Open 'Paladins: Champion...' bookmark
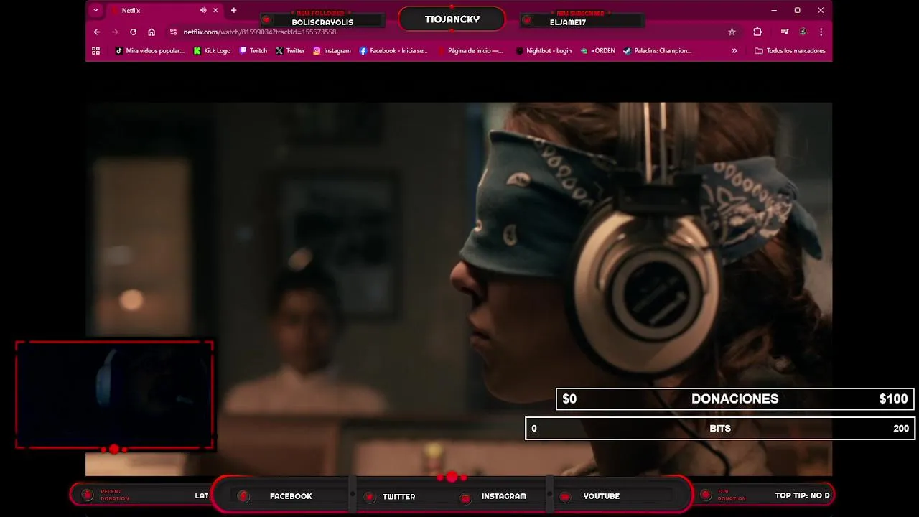This screenshot has width=919, height=517. tap(657, 50)
